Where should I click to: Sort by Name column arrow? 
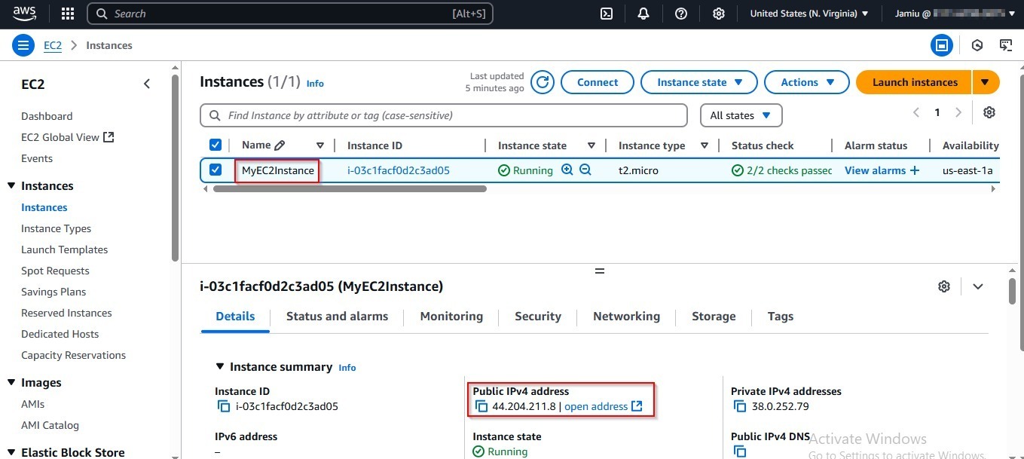coord(320,145)
